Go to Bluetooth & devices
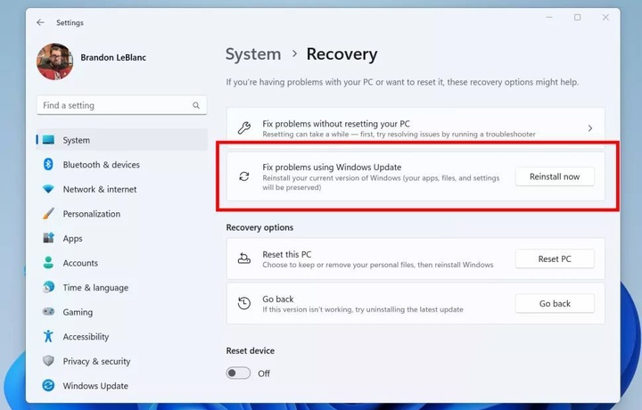Screen dimensions: 642x410 click(x=121, y=165)
